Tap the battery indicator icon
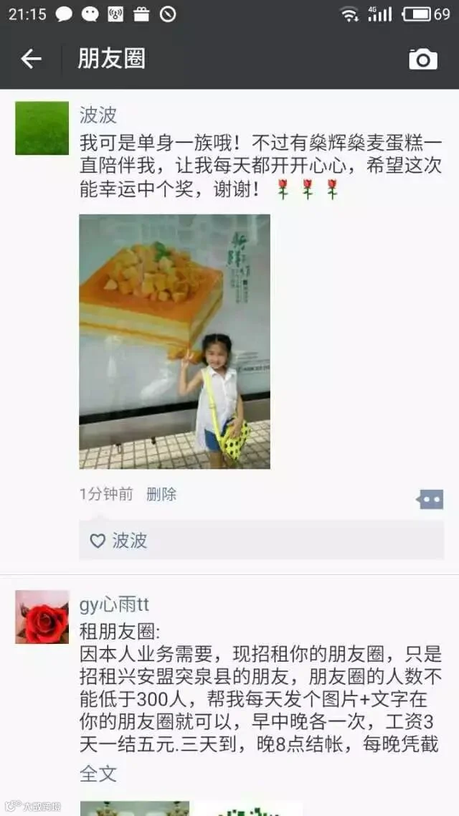 tap(417, 14)
